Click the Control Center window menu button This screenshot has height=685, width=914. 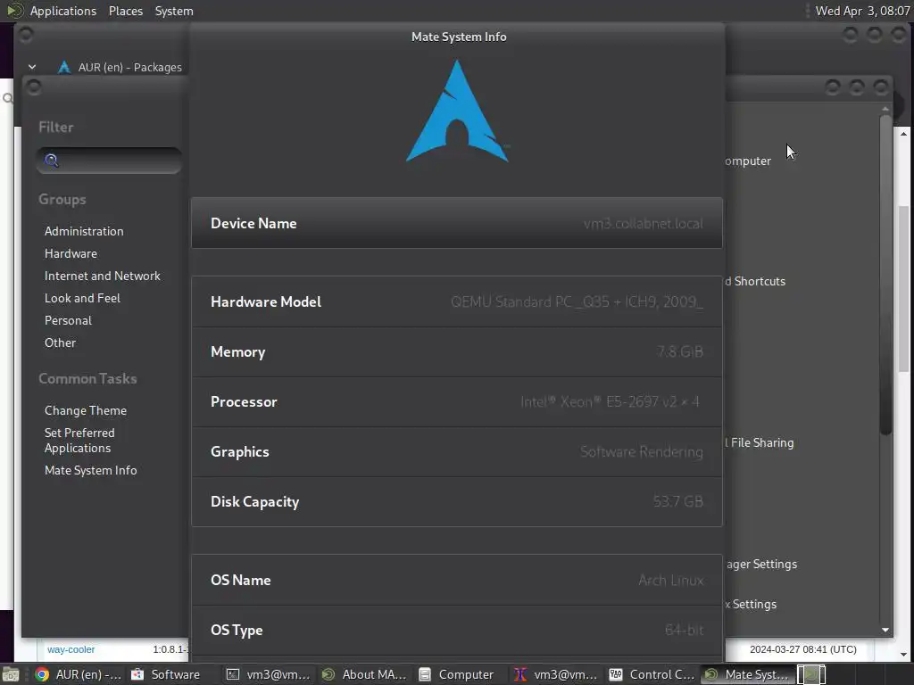pos(34,87)
